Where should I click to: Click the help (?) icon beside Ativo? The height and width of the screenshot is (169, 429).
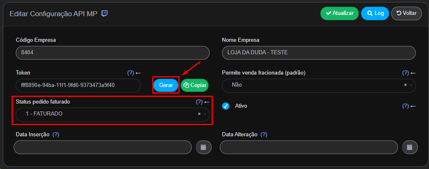click(x=405, y=106)
